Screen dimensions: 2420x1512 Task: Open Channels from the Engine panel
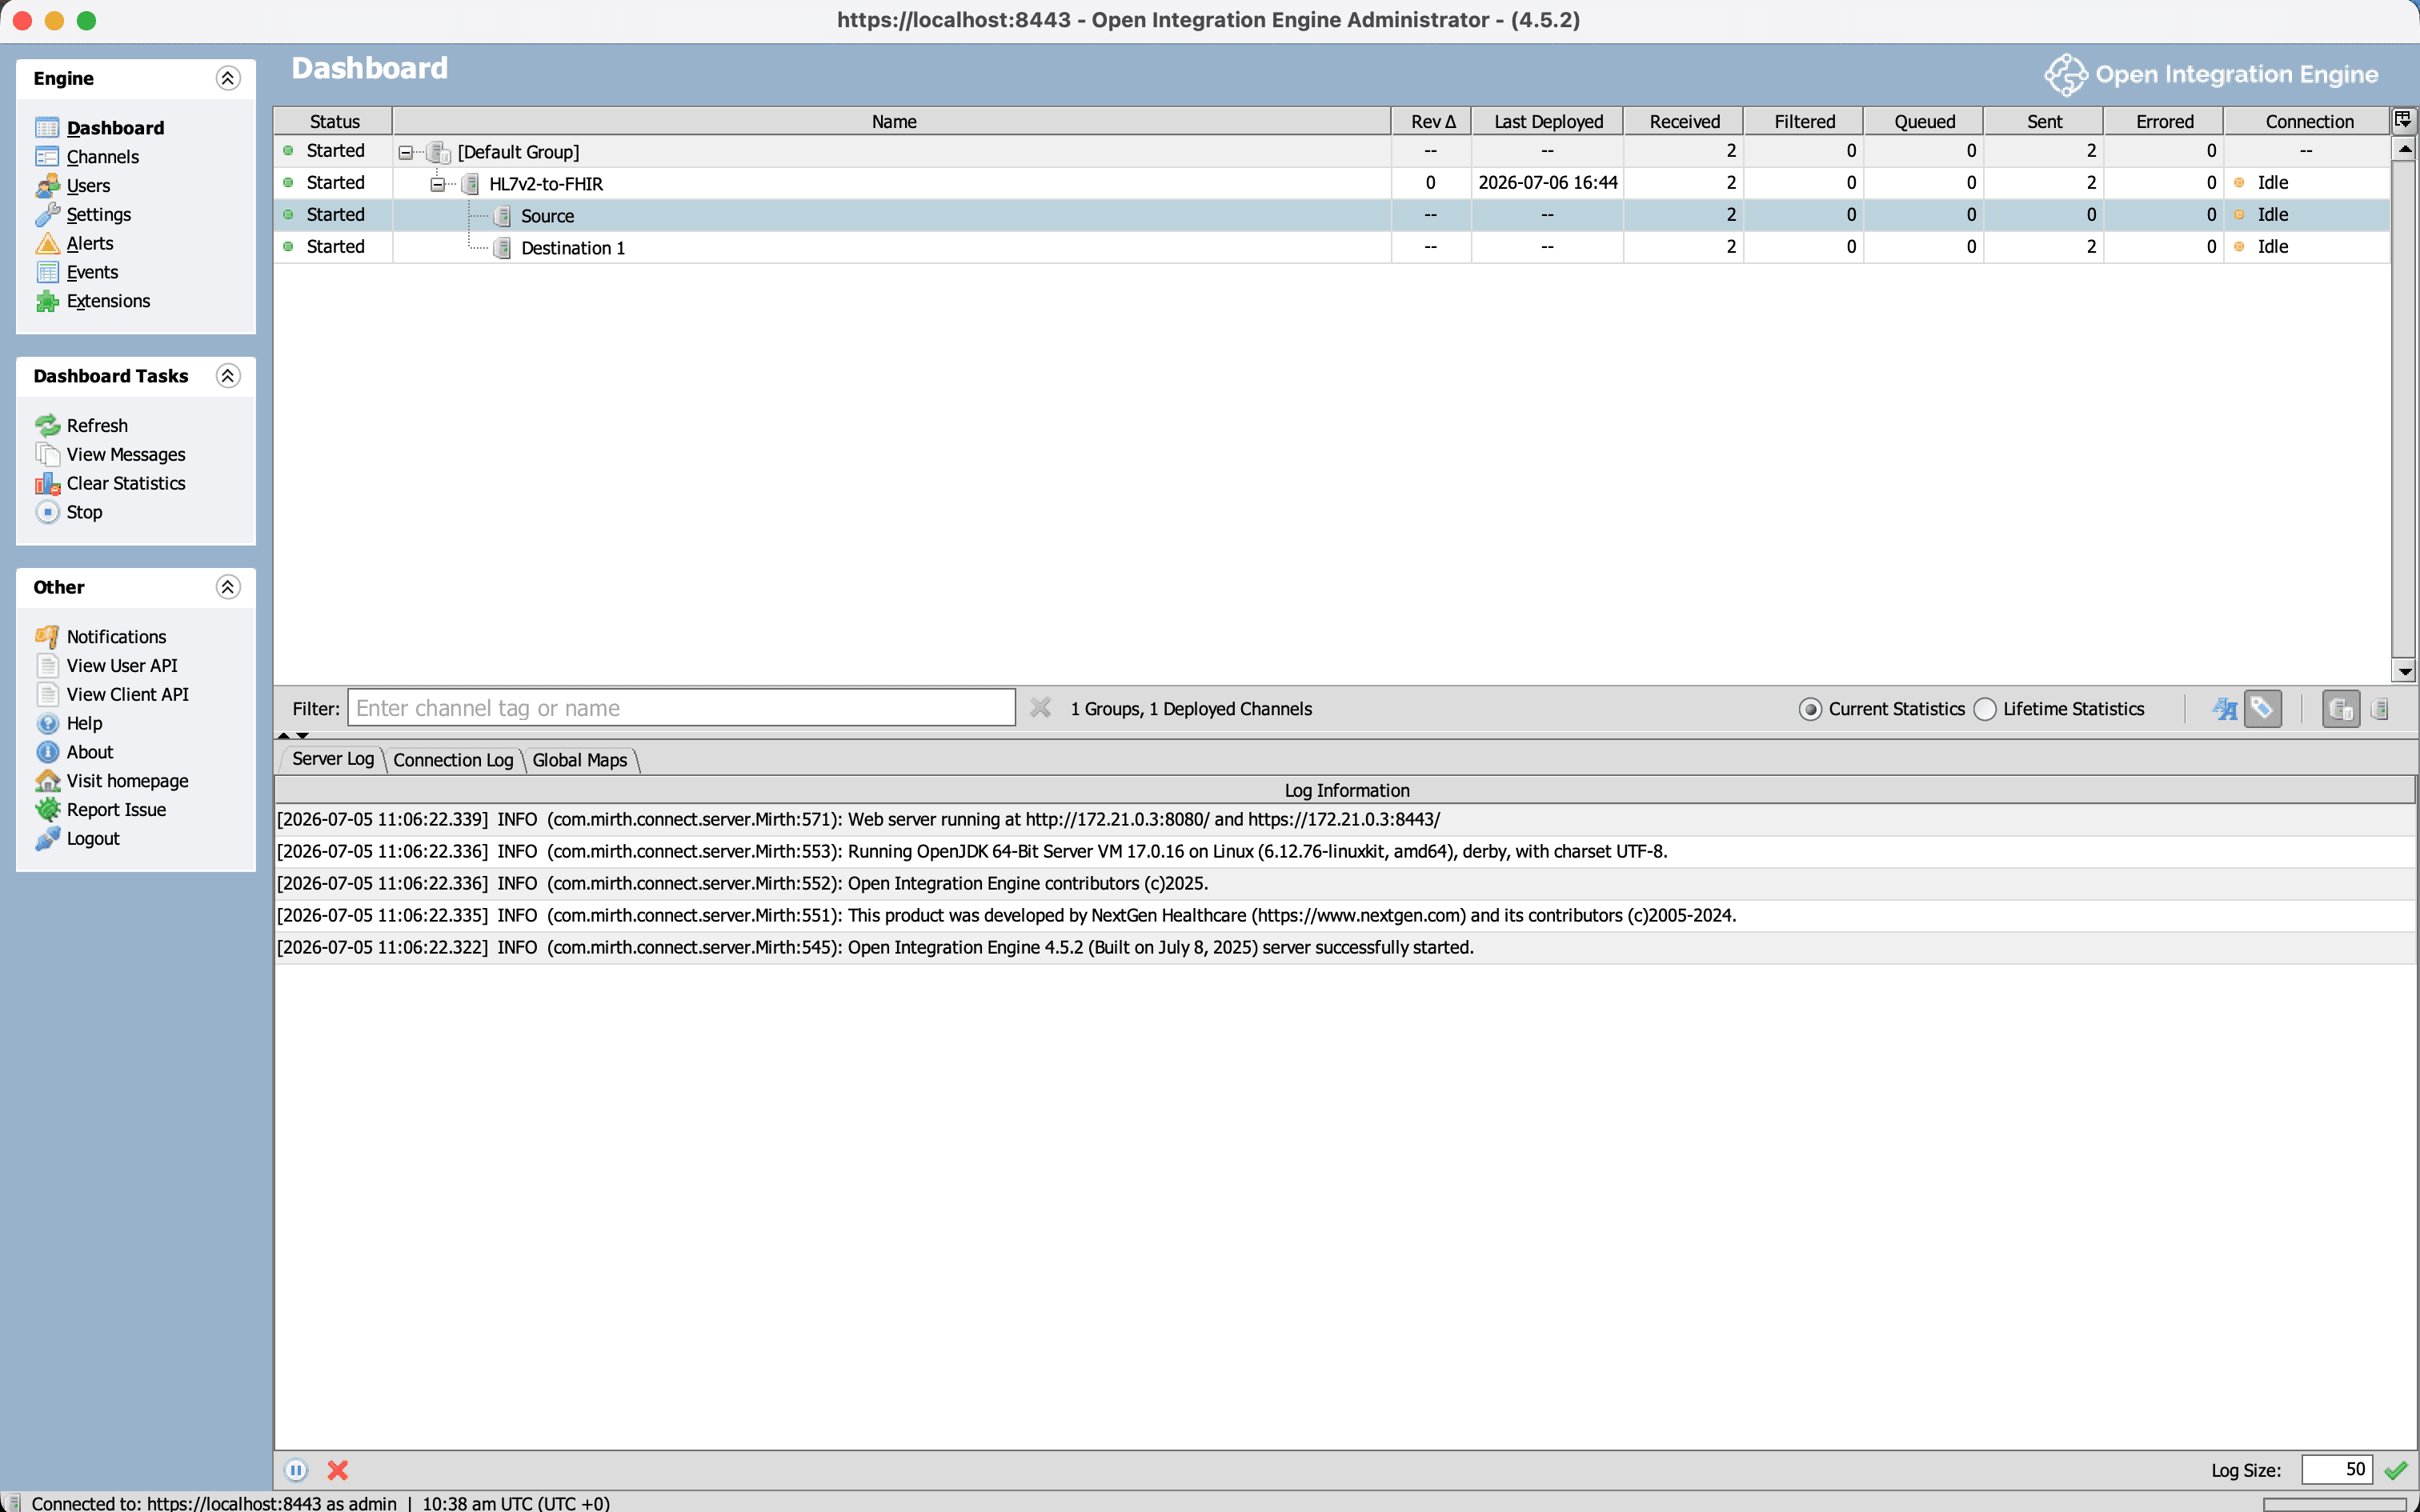point(102,157)
